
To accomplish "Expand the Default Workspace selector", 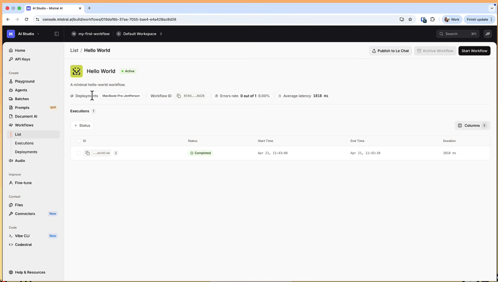I will click(140, 34).
